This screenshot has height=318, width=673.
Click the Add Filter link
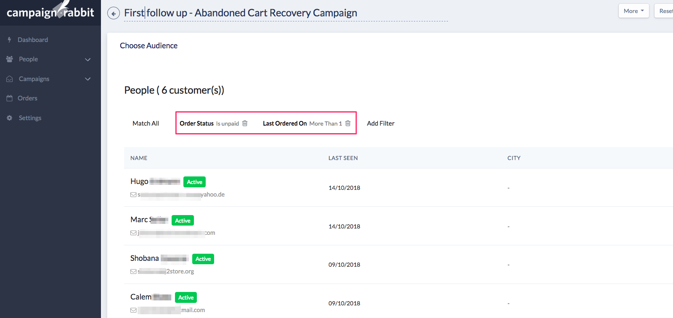pos(381,124)
